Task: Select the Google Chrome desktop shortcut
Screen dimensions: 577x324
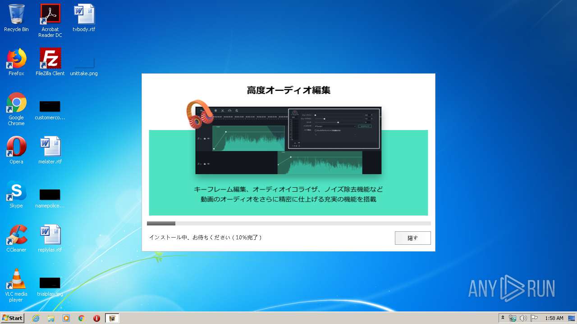Action: (16, 109)
